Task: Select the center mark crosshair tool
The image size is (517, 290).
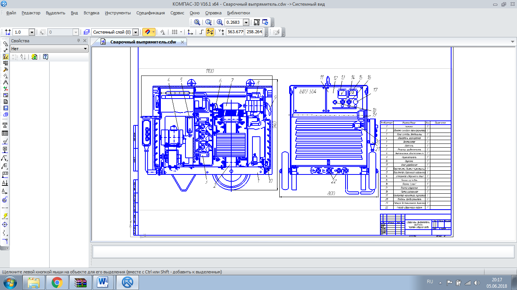Action: [x=5, y=224]
